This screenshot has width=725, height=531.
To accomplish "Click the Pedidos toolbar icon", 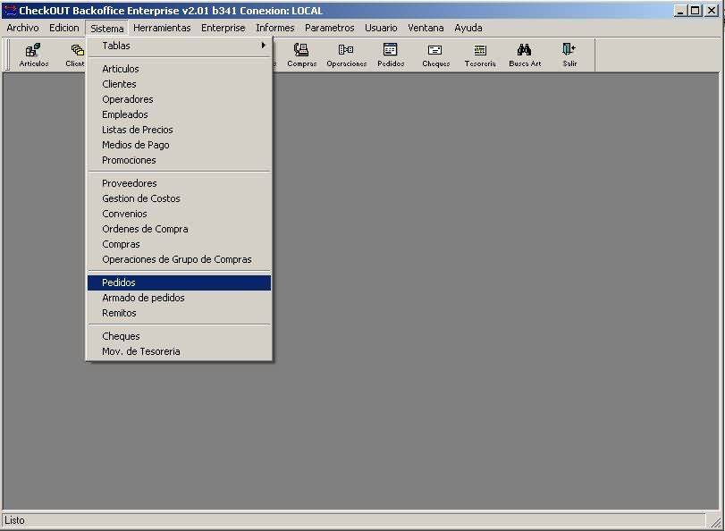I will 391,55.
